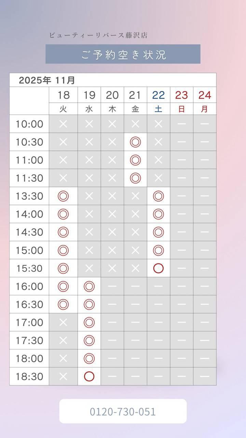Select Tuesday 18 at 13:30 available slot
246x438 pixels.
(x=63, y=196)
